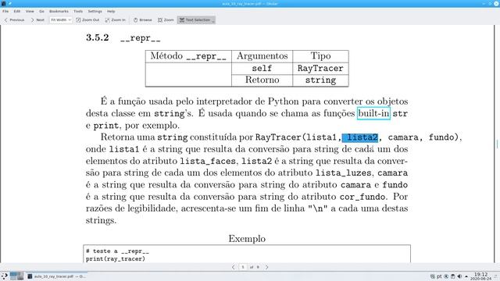Click the 'Exemplo' caption
Image resolution: width=500 pixels, height=281 pixels.
point(247,238)
